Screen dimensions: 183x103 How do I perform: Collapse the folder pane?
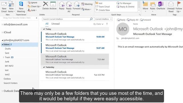pos(37,18)
